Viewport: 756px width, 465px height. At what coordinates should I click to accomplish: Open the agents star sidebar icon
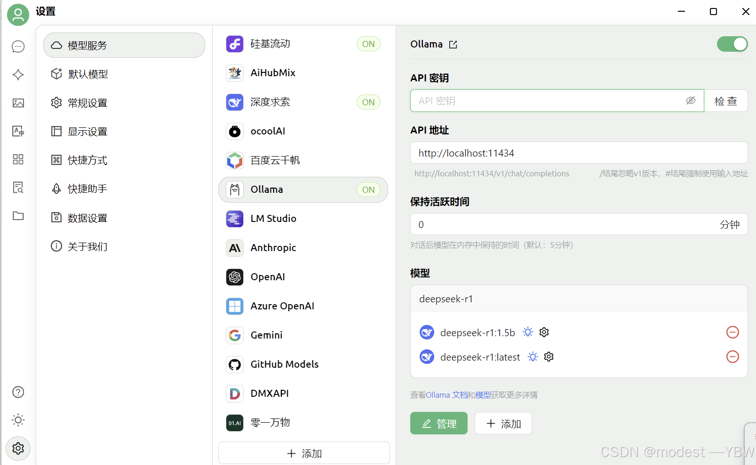click(x=18, y=75)
